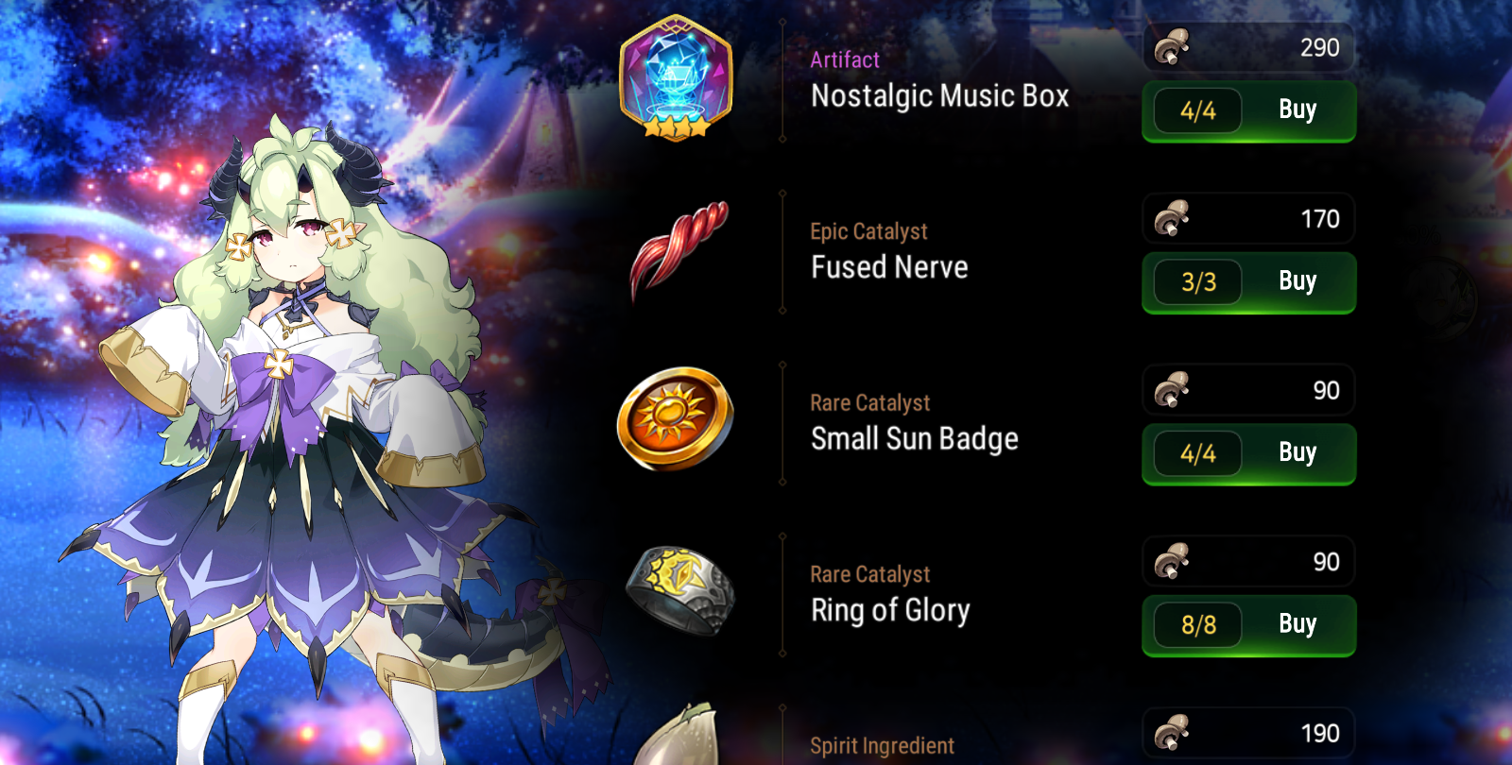Click the mushroom currency icon beside 290

(1172, 46)
